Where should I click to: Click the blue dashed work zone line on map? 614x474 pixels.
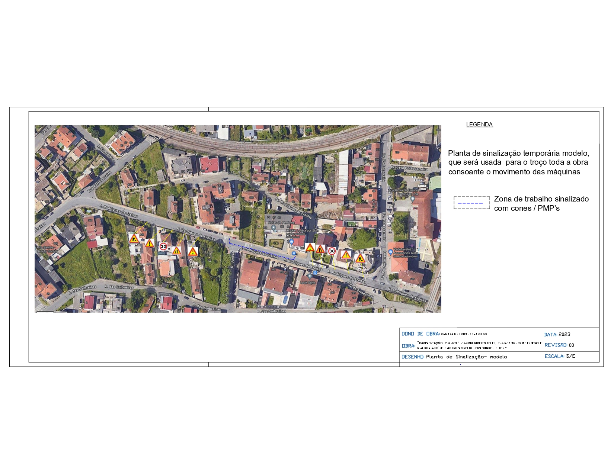260,252
